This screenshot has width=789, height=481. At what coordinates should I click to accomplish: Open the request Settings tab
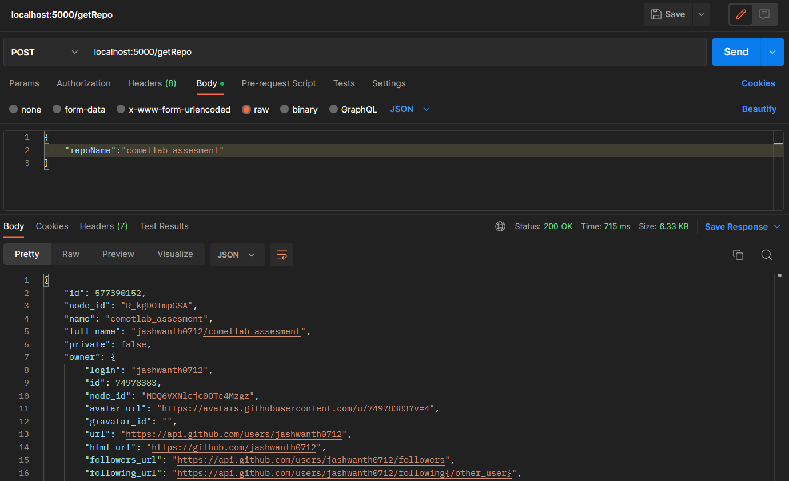[389, 83]
